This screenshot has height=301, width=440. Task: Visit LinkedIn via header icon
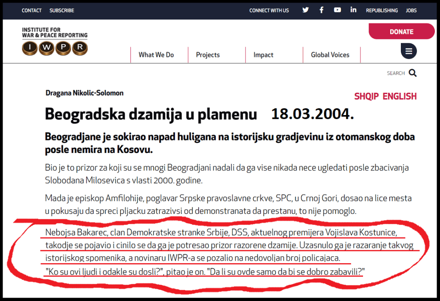[x=353, y=10]
